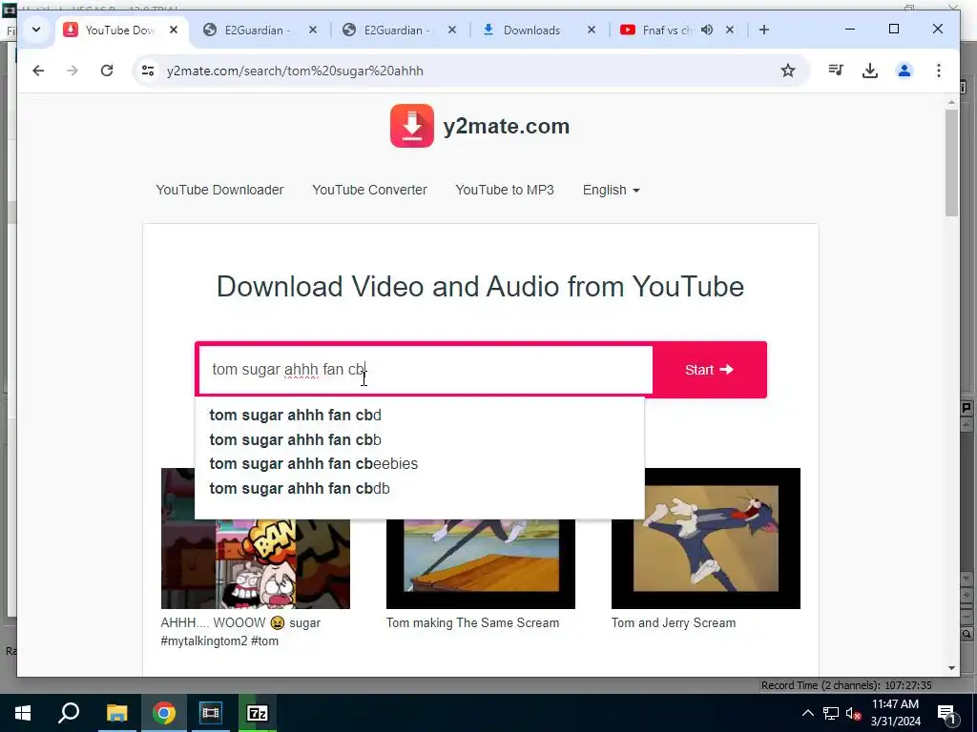Click the y2mate red download logo
977x732 pixels.
click(x=412, y=126)
